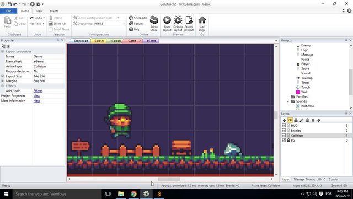Open the Scirra Store
Screen dimensions: 353x199
pos(154,24)
